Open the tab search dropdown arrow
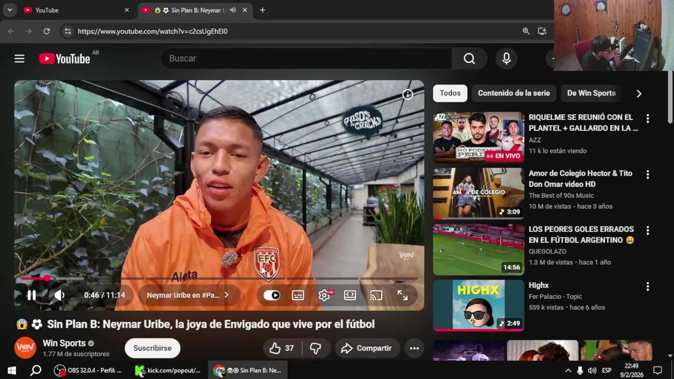Screen dimensions: 674x379 click(9, 10)
